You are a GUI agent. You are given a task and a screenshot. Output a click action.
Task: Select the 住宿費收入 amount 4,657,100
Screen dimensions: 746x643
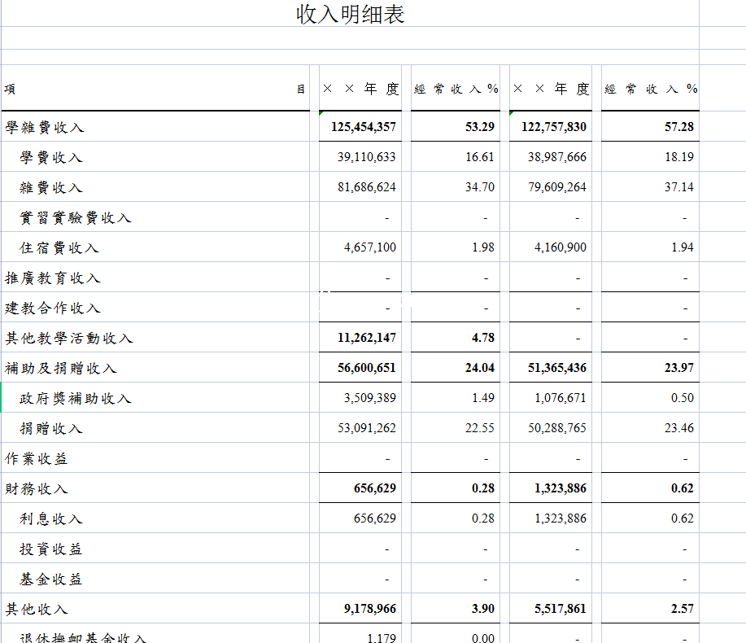370,247
